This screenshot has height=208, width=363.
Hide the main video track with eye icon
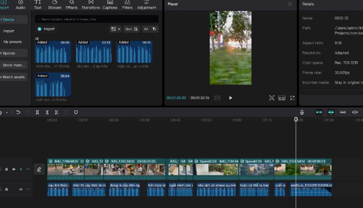14,169
